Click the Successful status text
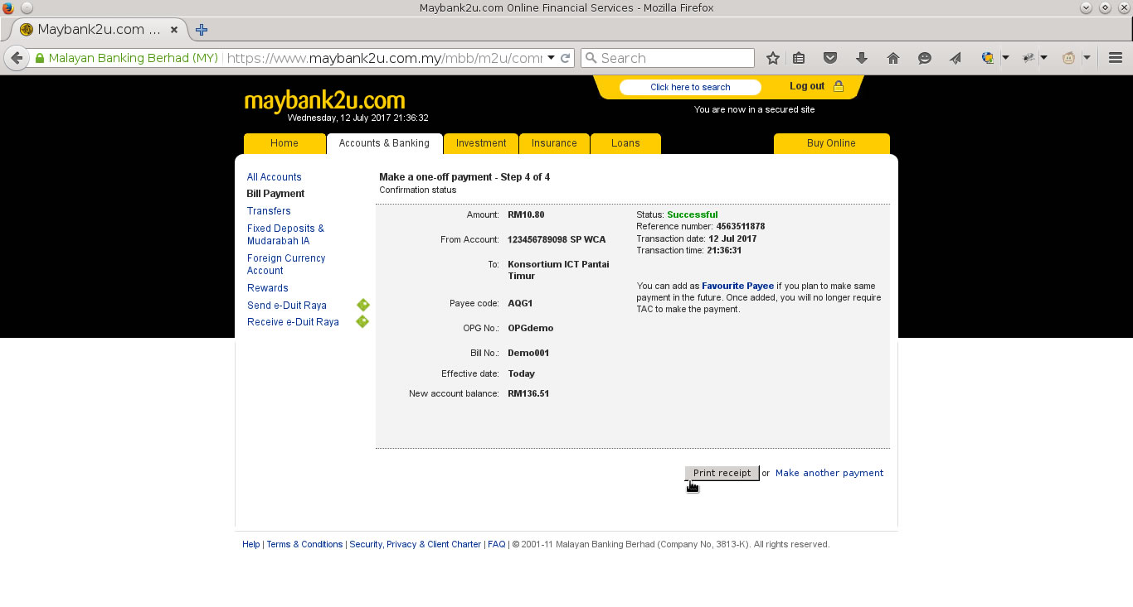Image resolution: width=1133 pixels, height=607 pixels. coord(693,214)
